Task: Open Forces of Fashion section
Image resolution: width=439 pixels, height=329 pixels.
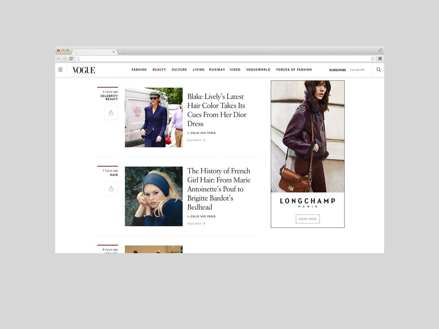Action: tap(294, 70)
